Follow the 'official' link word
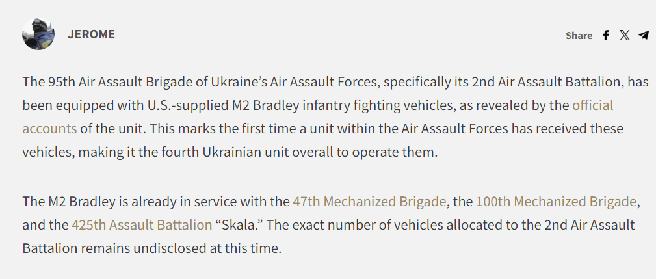Screen dimensions: 656x279 [x=592, y=105]
